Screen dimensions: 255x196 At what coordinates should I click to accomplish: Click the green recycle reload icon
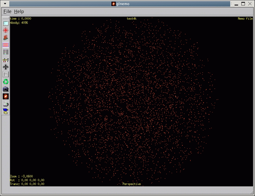coord(6,82)
